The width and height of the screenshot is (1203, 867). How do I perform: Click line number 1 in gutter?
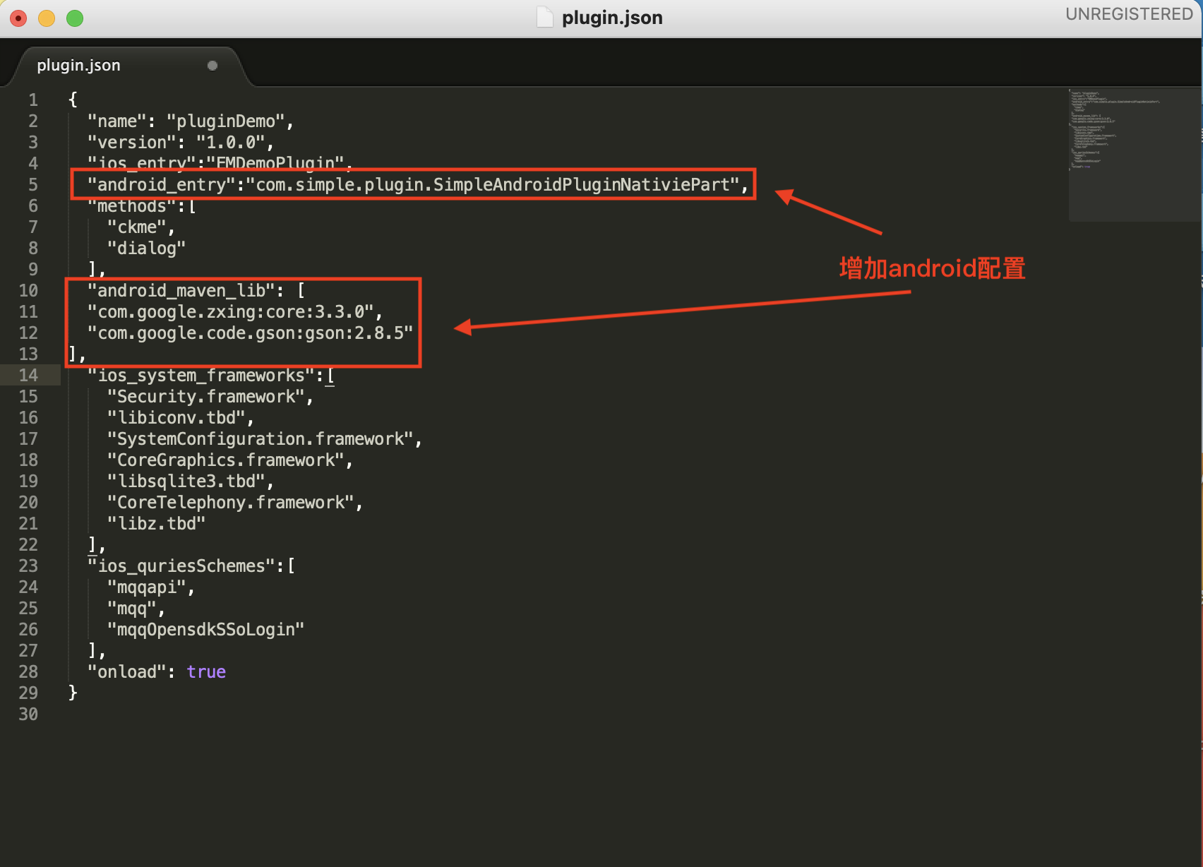tap(33, 100)
